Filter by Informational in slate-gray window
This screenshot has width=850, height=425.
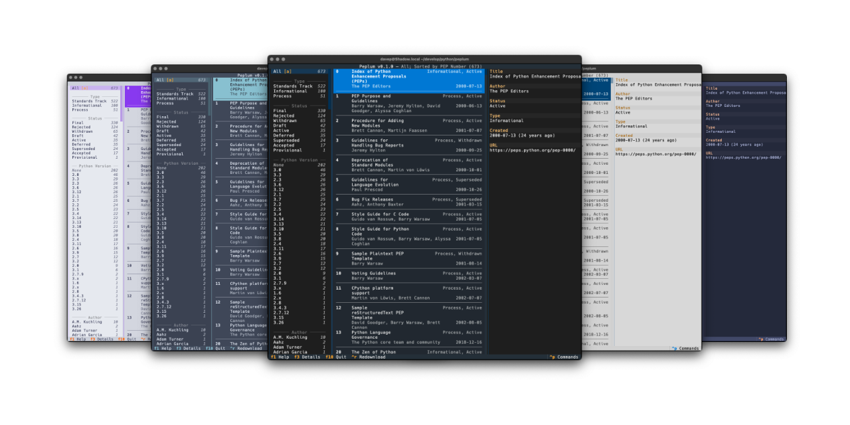pos(181,98)
